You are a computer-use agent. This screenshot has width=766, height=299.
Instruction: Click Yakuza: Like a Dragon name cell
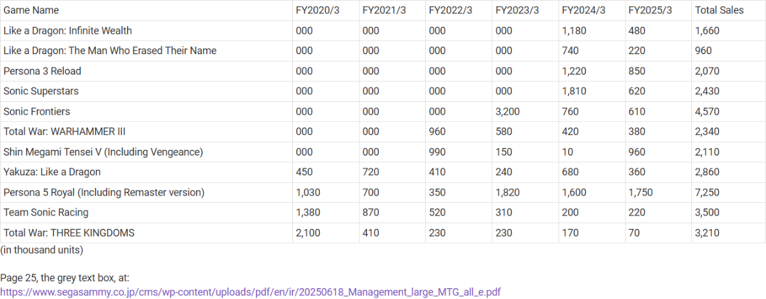pos(52,172)
